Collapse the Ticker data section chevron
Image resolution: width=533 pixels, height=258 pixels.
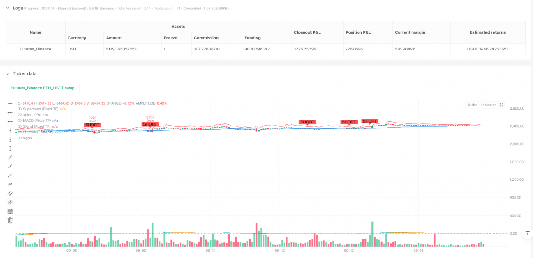7,73
